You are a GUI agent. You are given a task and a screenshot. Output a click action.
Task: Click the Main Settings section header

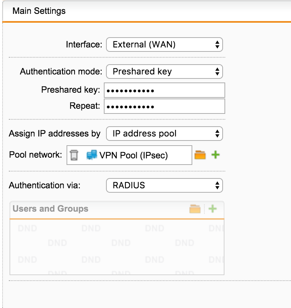39,11
